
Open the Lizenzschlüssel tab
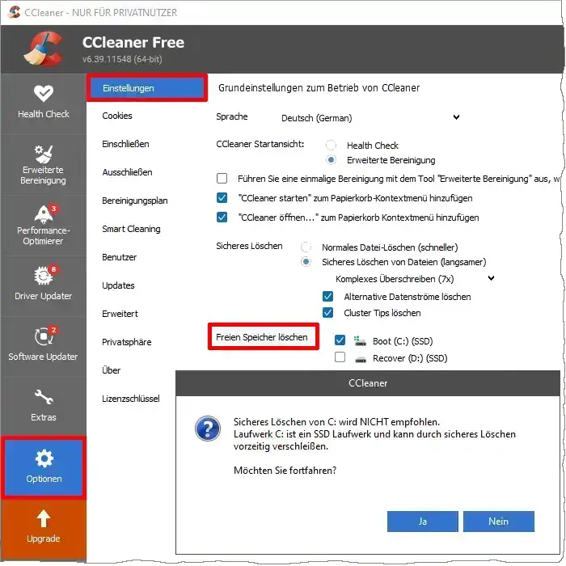click(131, 399)
